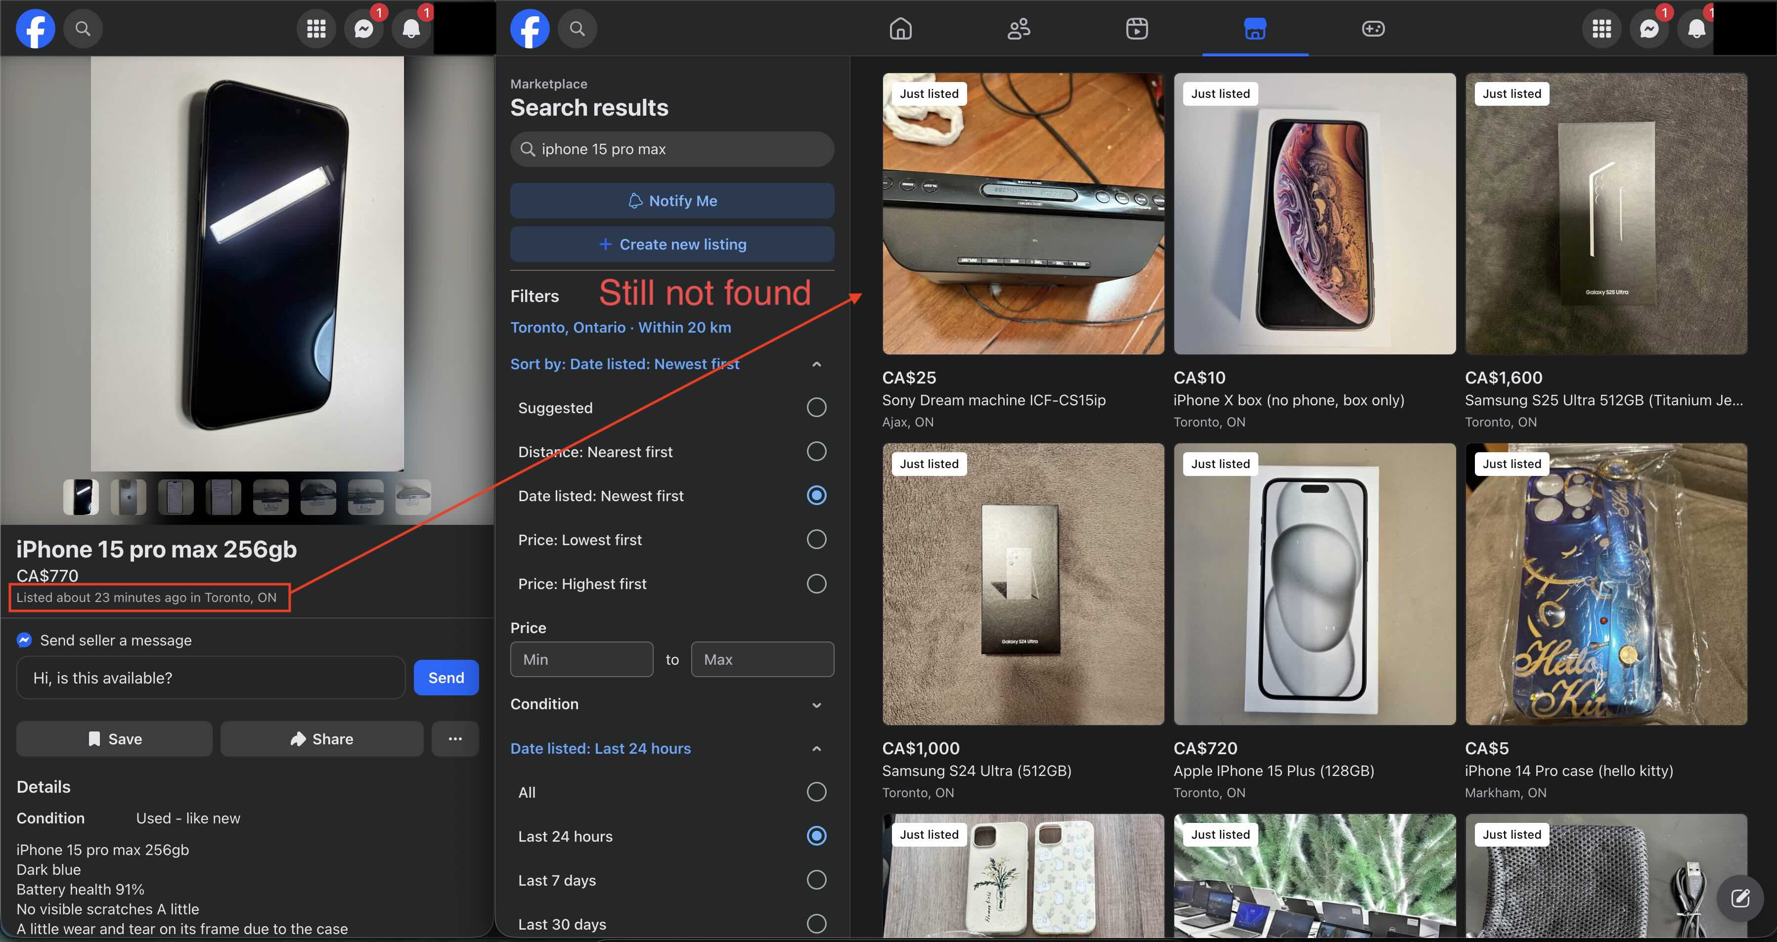Viewport: 1777px width, 942px height.
Task: Go to the Home tab
Action: pos(900,28)
